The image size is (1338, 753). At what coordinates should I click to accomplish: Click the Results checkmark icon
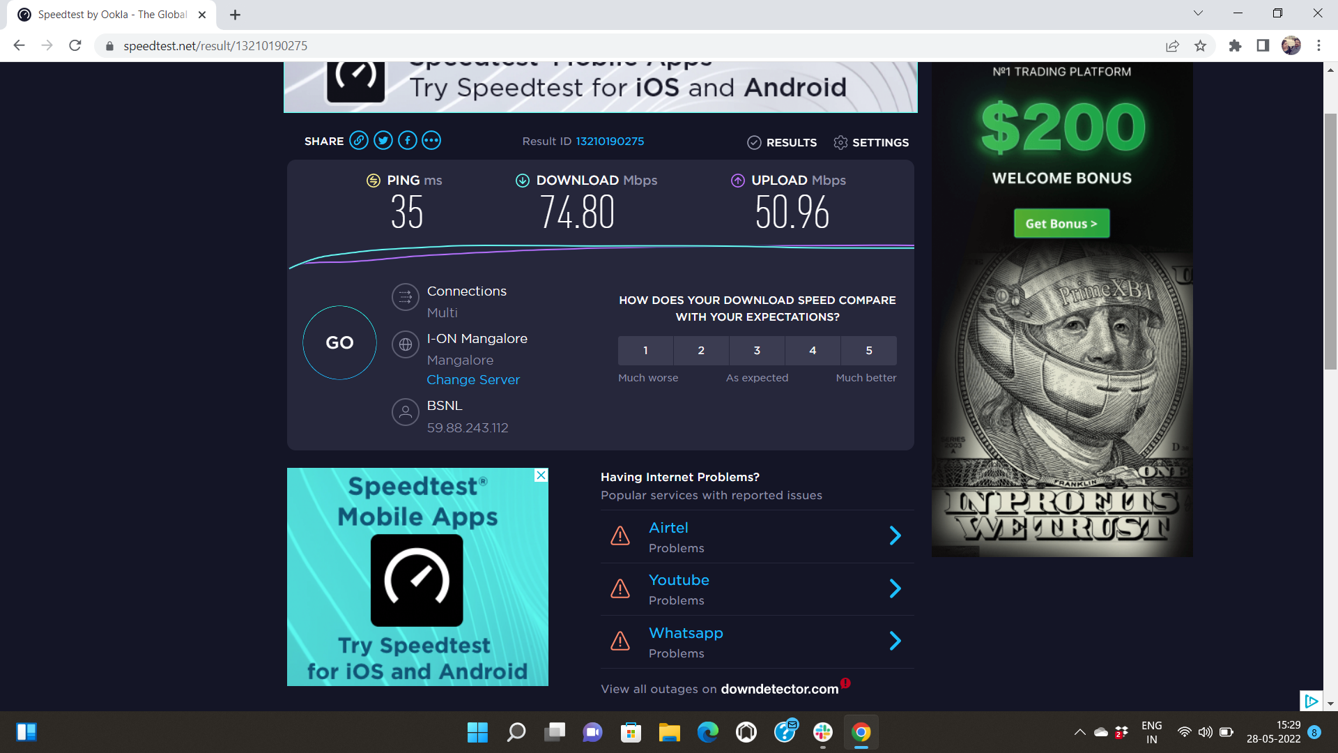pos(755,142)
